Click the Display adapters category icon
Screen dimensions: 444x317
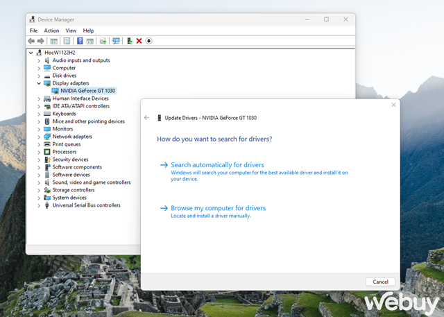[47, 83]
